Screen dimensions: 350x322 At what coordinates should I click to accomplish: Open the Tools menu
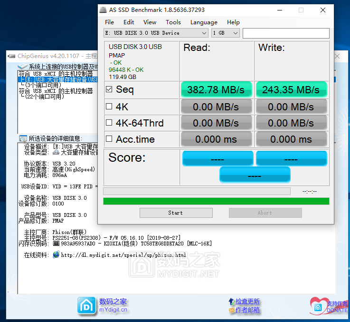click(x=173, y=22)
